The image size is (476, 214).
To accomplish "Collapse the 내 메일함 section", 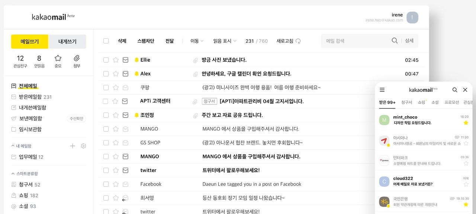I will pos(22,146).
